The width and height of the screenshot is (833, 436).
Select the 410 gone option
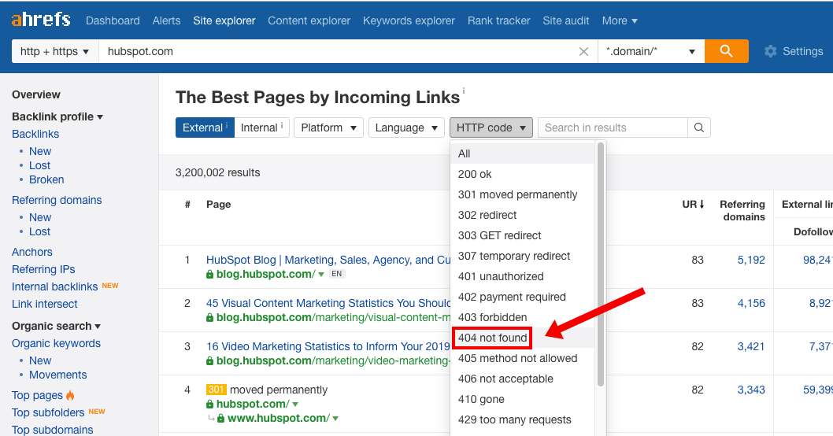pyautogui.click(x=522, y=399)
